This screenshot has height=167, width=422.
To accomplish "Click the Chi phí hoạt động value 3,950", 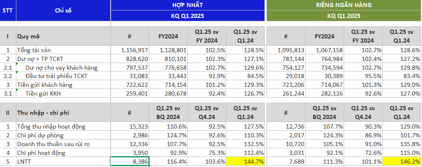I will coord(129,152).
